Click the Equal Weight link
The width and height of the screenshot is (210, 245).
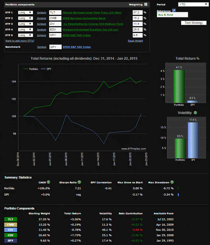135,41
